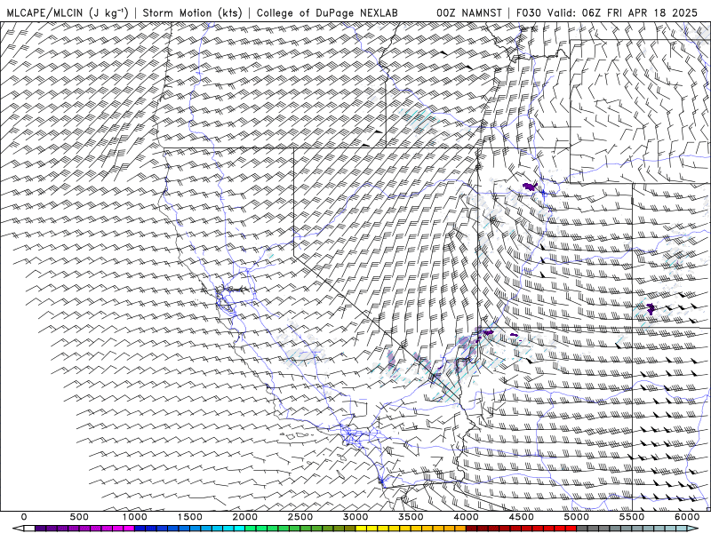Click the left arrow tip of the color bar

click(17, 529)
